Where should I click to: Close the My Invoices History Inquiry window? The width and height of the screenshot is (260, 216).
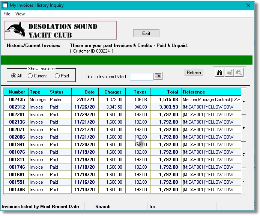click(248, 5)
